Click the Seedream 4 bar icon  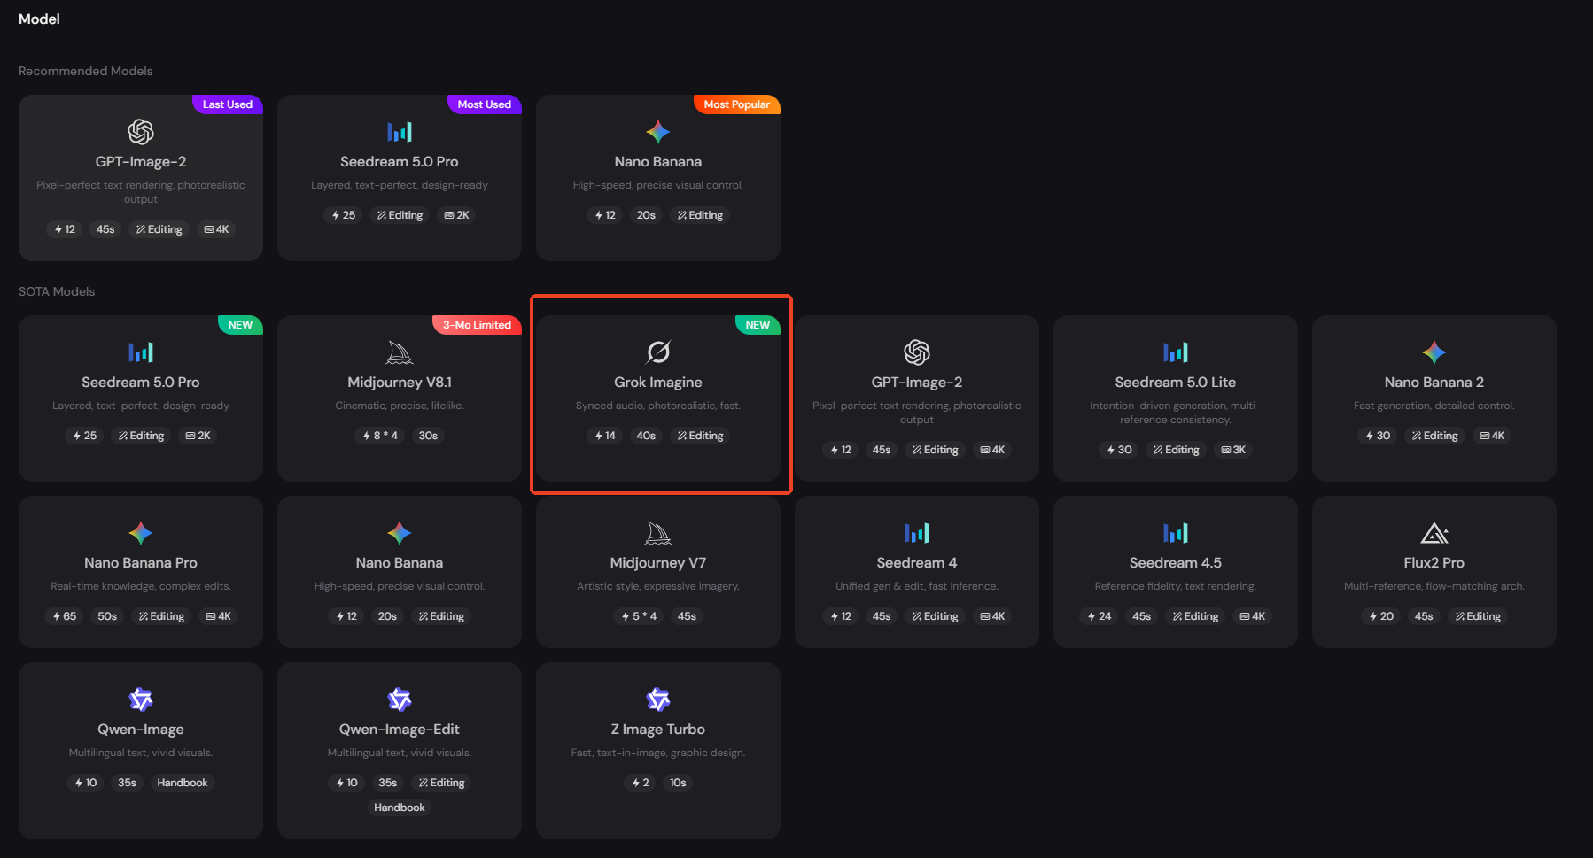click(917, 533)
